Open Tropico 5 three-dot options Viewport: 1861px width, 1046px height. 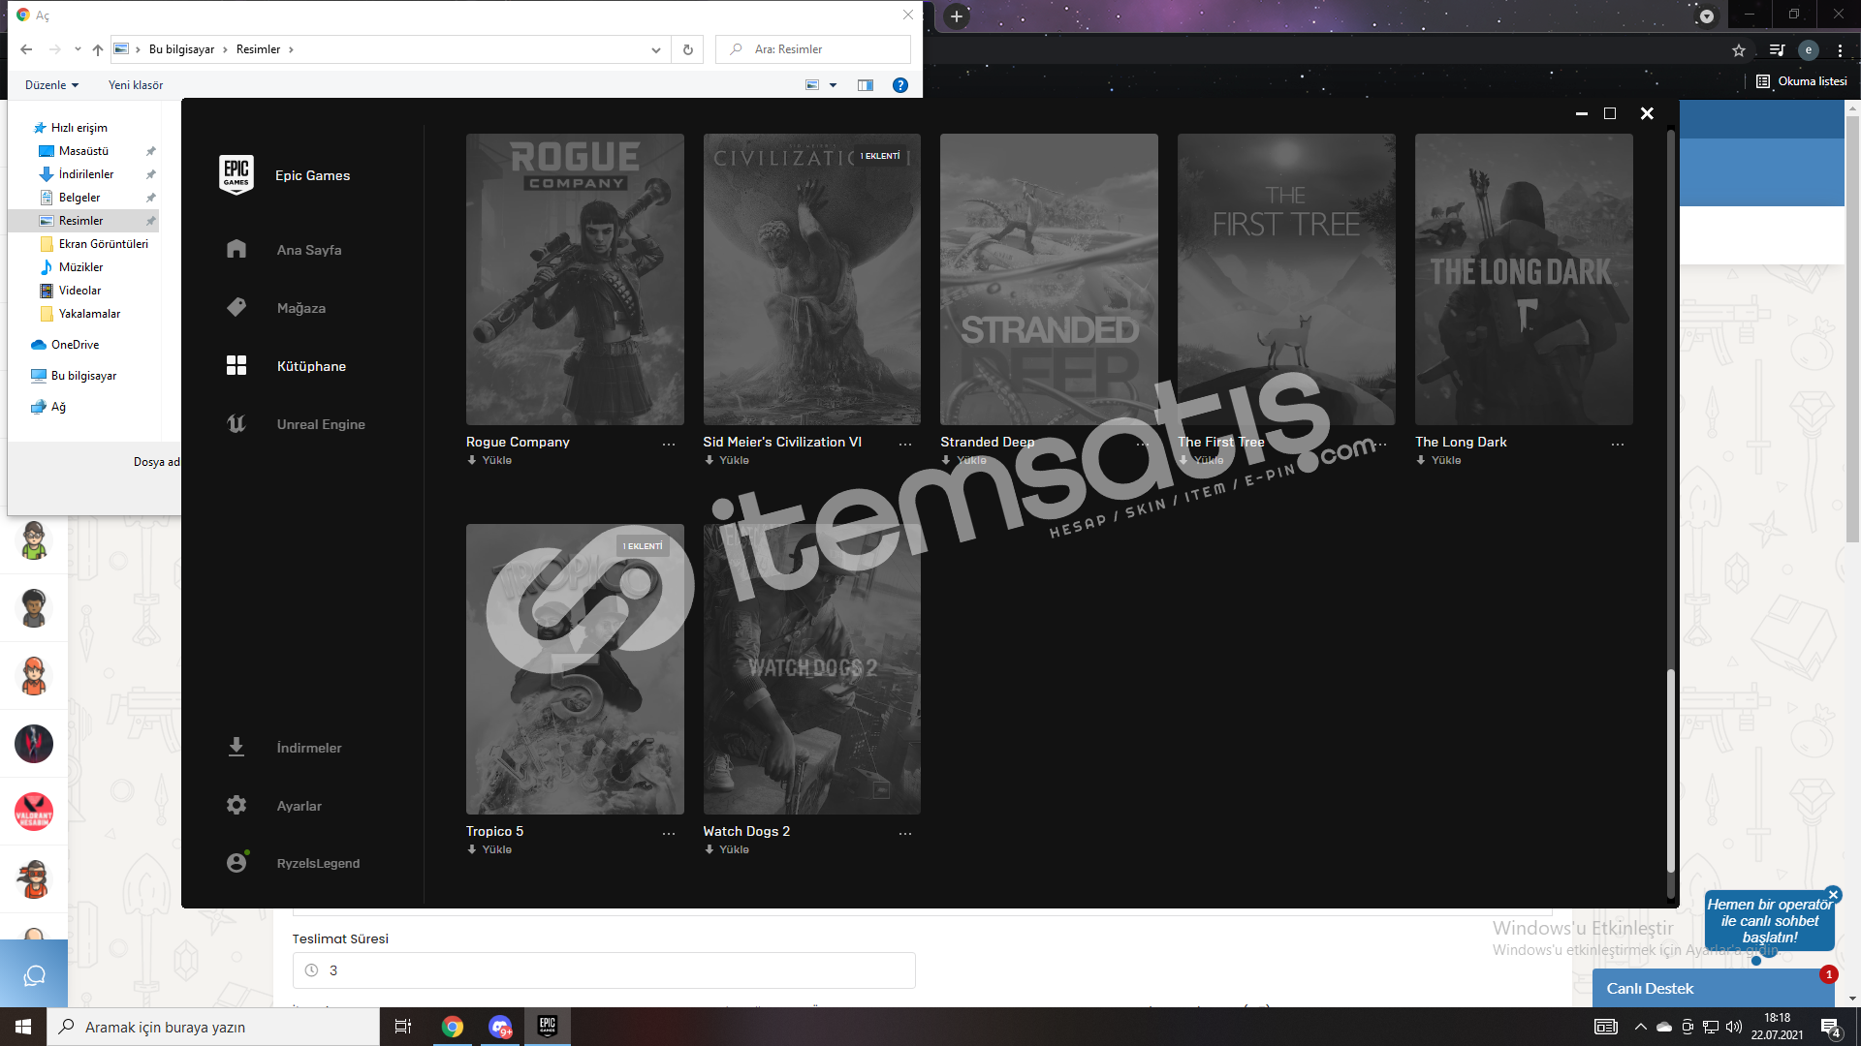coord(669,833)
